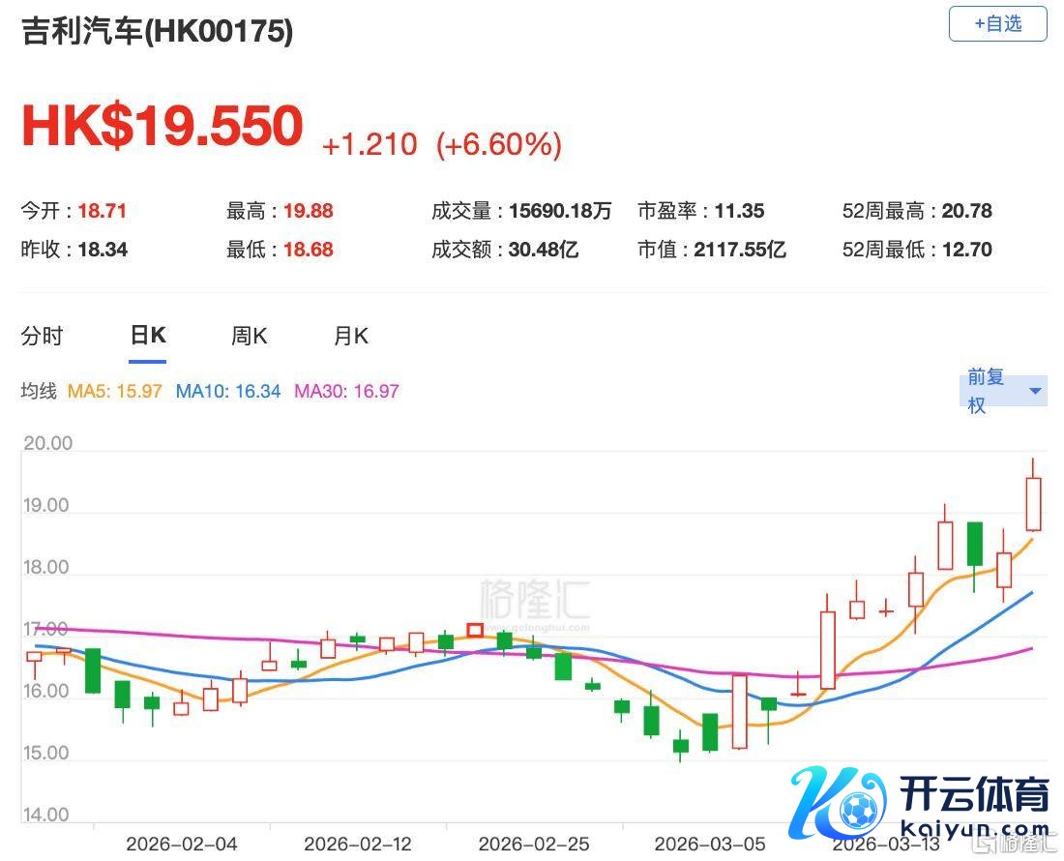Select the 日K tab
The image size is (1064, 861).
click(x=148, y=336)
